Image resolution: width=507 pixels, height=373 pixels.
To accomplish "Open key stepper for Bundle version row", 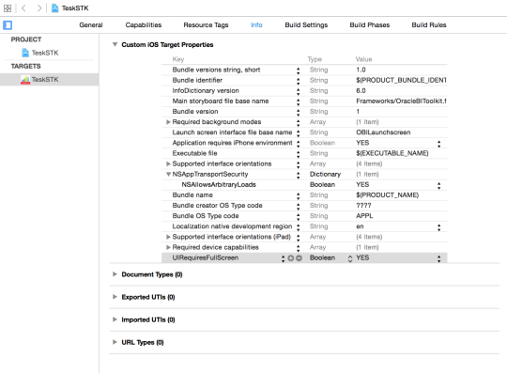I will (299, 112).
